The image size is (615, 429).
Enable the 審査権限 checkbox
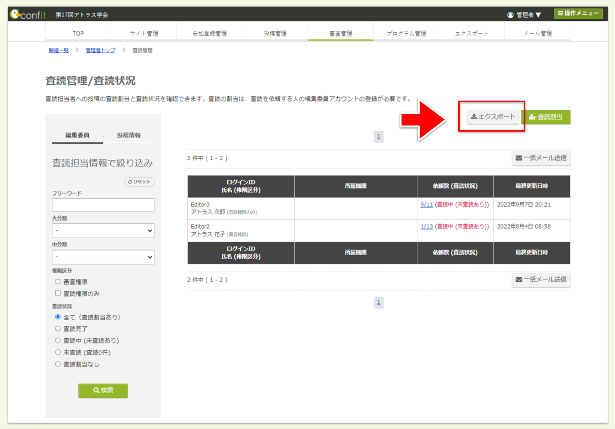[58, 282]
